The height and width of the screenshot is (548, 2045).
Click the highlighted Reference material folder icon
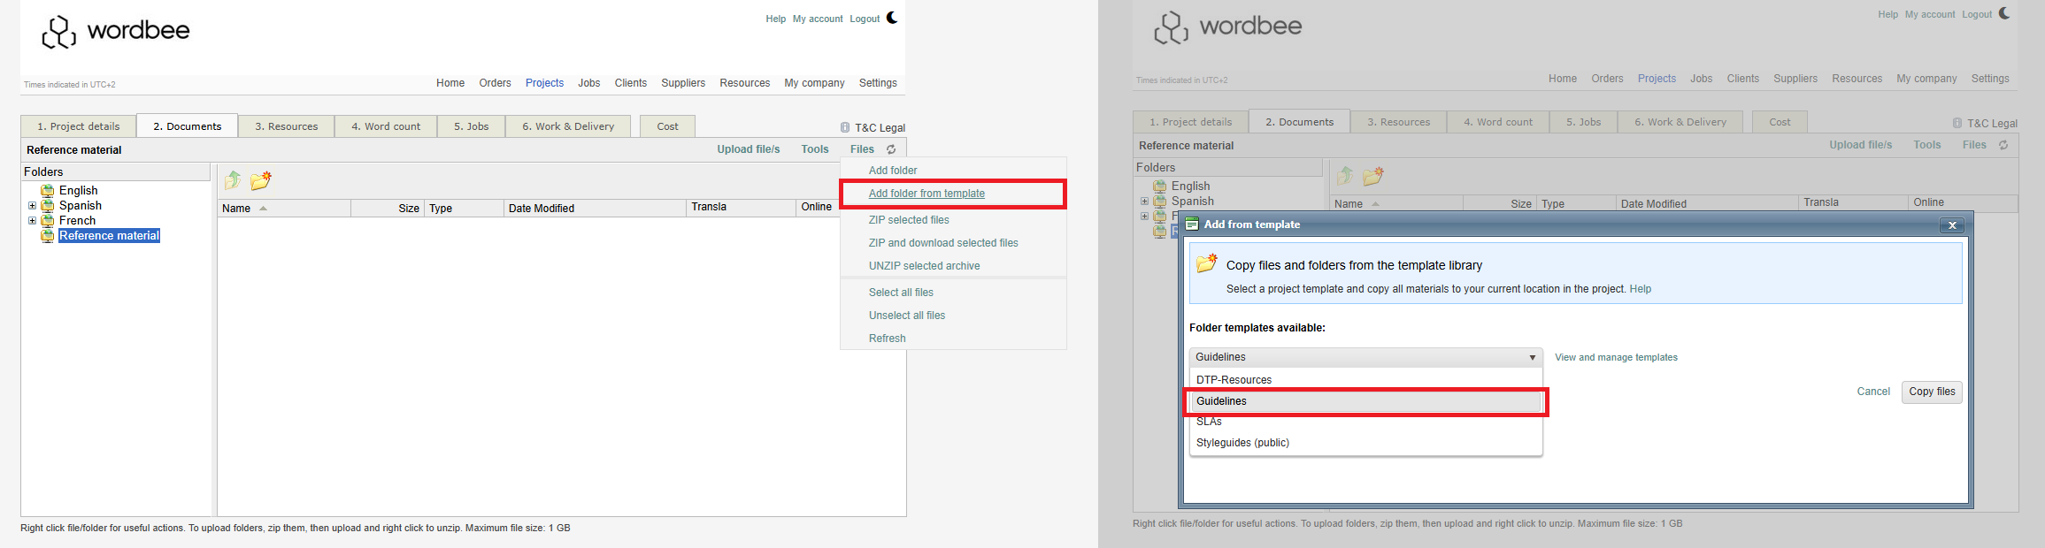pyautogui.click(x=48, y=236)
